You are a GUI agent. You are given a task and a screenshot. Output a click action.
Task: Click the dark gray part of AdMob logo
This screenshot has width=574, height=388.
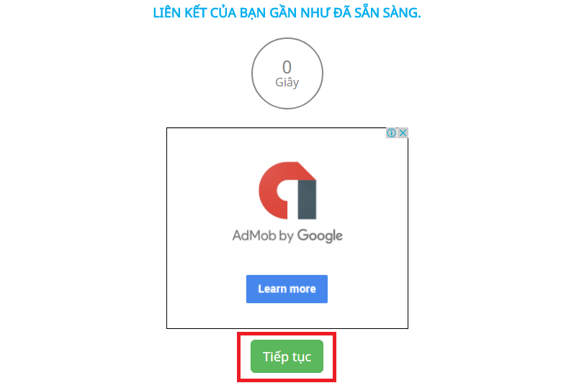pos(307,200)
